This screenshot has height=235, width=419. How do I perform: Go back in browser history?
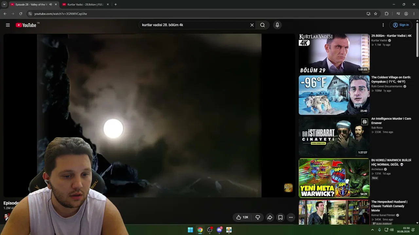5,14
